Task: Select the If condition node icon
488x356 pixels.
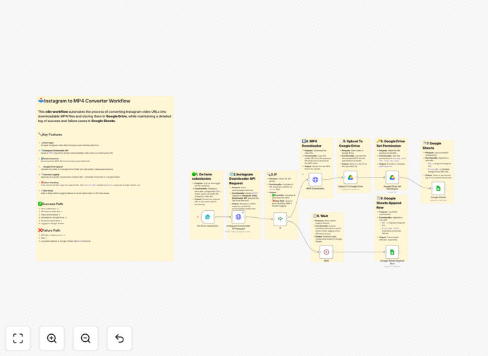Action: click(x=280, y=219)
